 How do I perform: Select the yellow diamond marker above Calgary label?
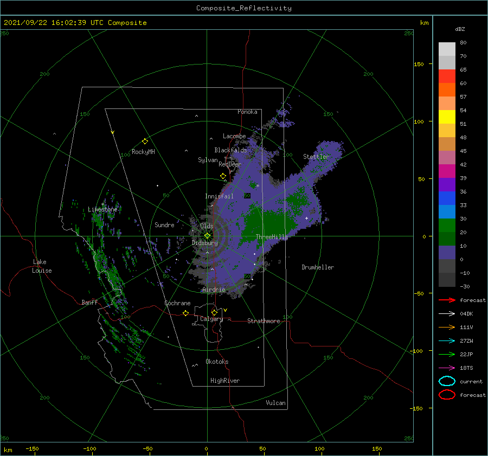pos(214,312)
